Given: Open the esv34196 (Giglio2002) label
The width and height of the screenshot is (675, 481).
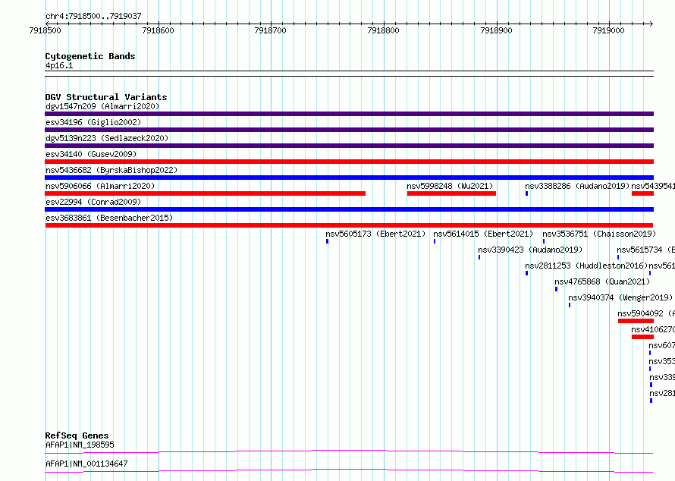Looking at the screenshot, I should click(93, 122).
